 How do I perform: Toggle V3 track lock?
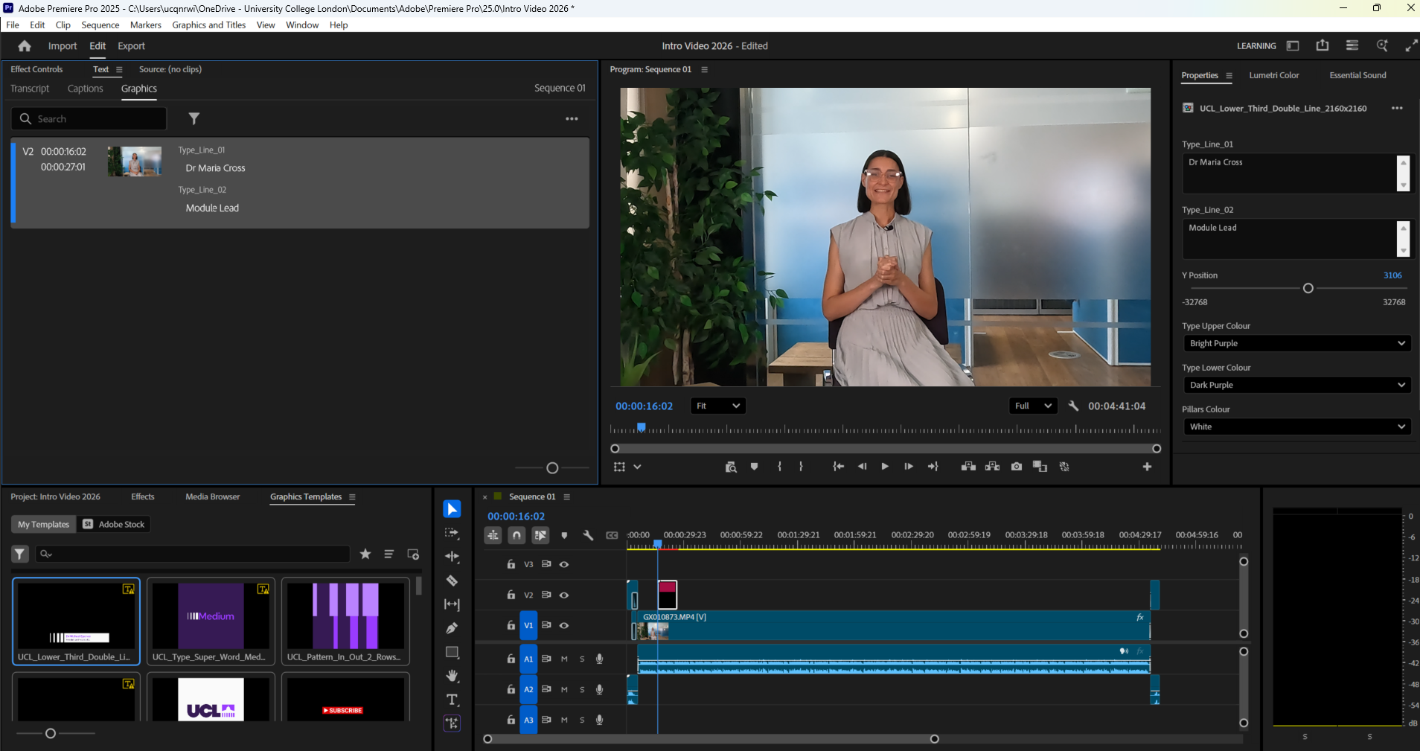[511, 564]
